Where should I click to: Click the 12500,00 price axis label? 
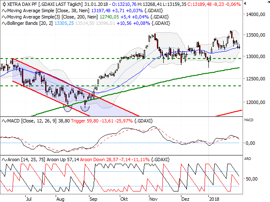pyautogui.click(x=255, y=79)
